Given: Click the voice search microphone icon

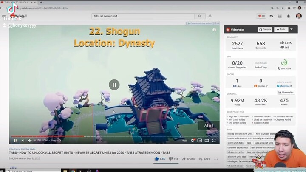Looking at the screenshot, I should click(x=210, y=16).
